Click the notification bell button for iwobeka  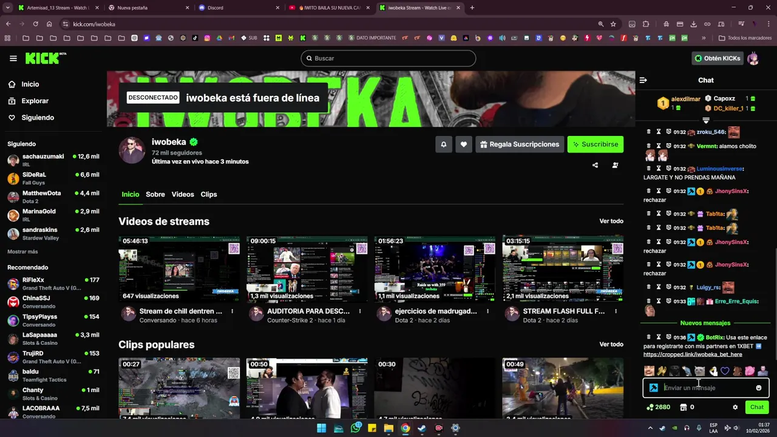coord(443,144)
